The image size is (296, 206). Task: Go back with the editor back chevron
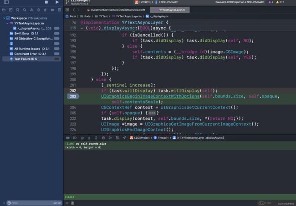pos(74,10)
